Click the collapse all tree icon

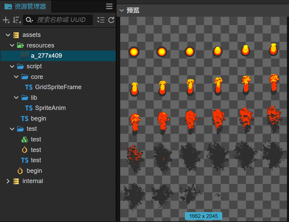tap(101, 20)
